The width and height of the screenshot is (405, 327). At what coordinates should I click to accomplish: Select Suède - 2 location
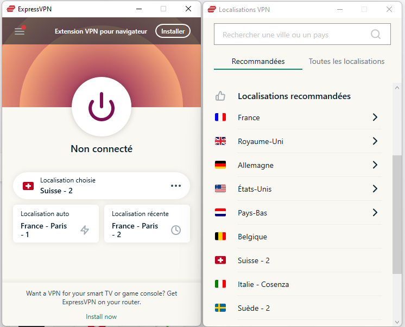(298, 308)
